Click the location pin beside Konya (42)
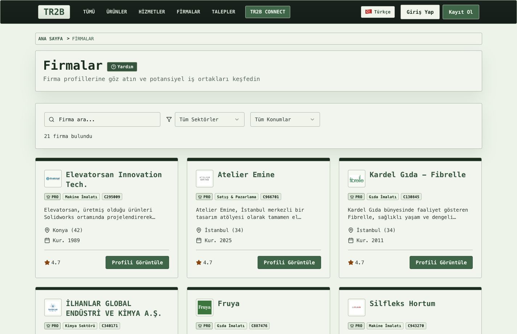 [x=47, y=230]
